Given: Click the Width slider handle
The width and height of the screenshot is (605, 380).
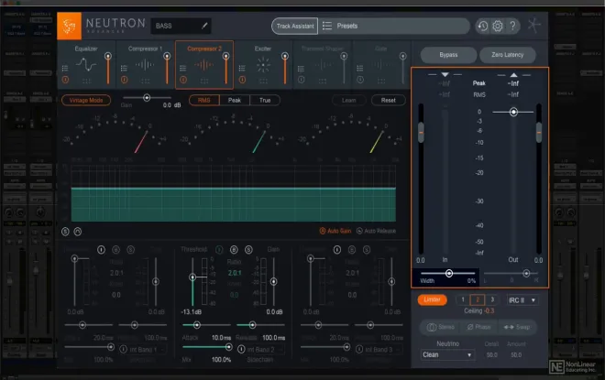Looking at the screenshot, I should [449, 273].
